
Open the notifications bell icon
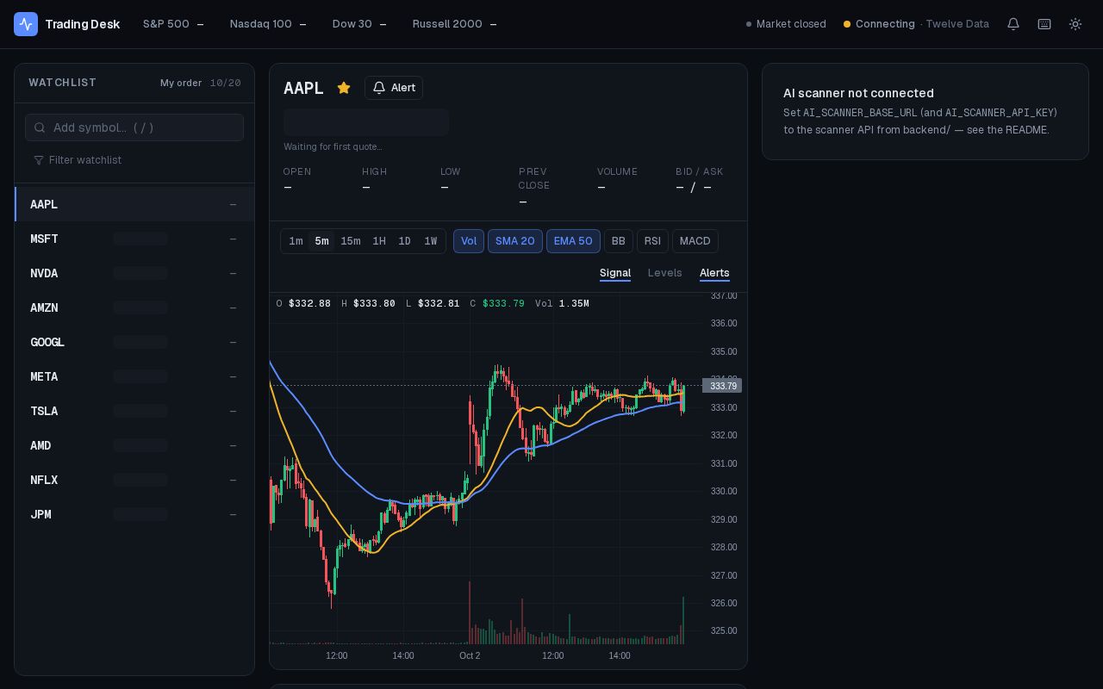click(x=1013, y=24)
